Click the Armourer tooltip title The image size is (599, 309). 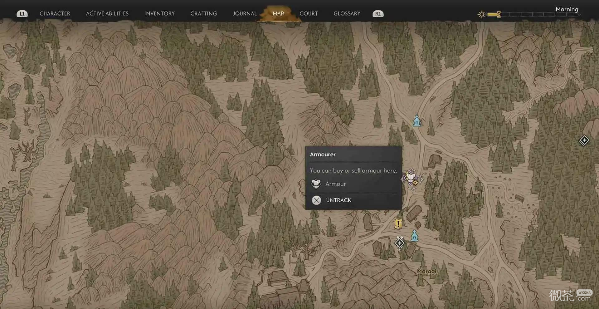coord(323,154)
